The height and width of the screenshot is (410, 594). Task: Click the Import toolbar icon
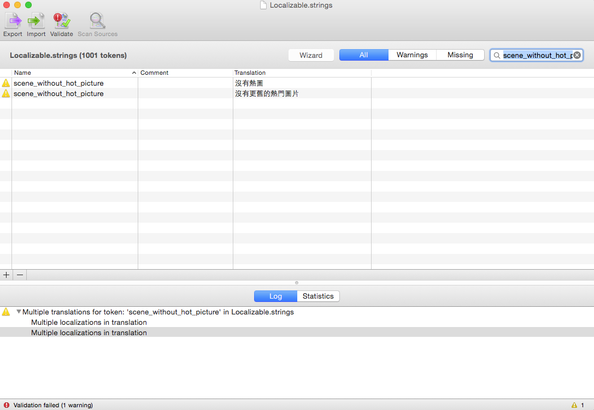click(36, 22)
